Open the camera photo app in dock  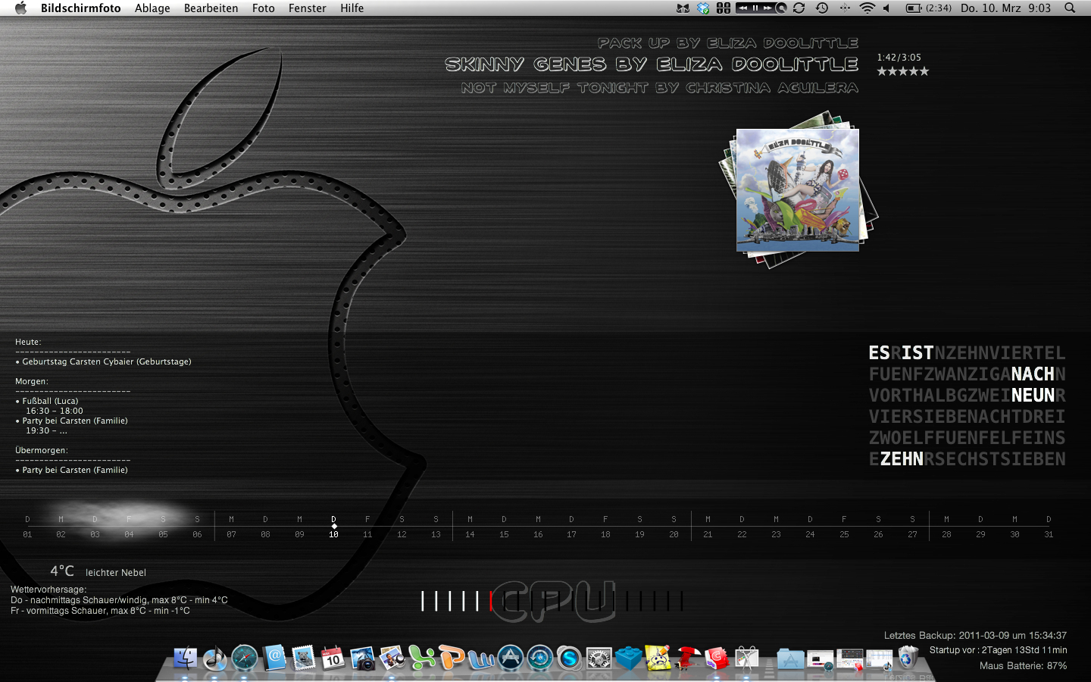[x=362, y=658]
